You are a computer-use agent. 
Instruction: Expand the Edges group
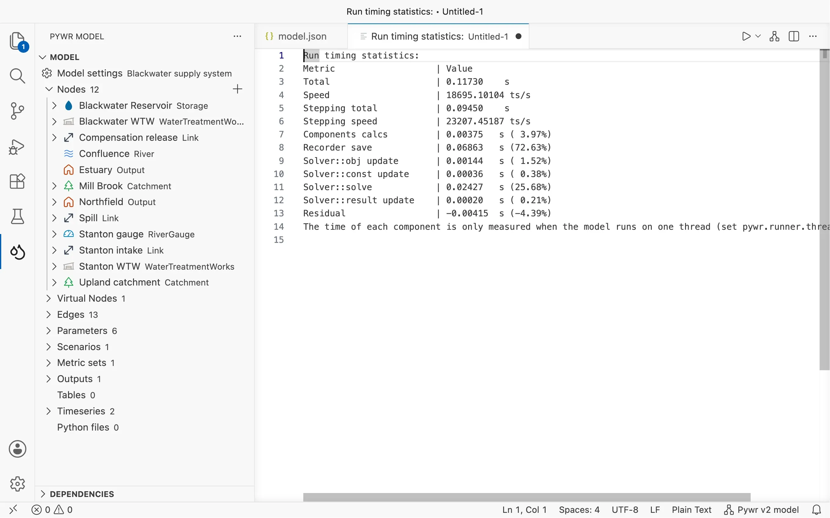coord(48,314)
